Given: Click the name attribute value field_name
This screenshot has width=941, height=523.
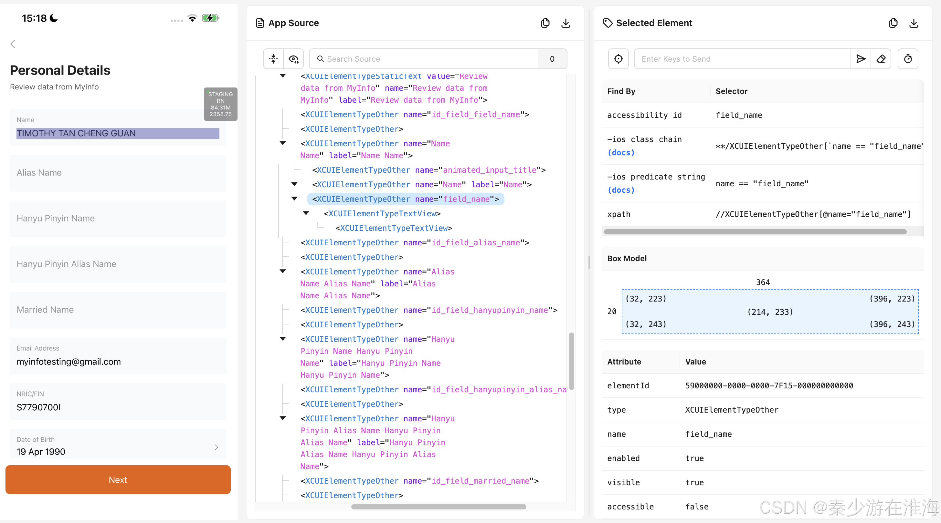Looking at the screenshot, I should click(708, 434).
